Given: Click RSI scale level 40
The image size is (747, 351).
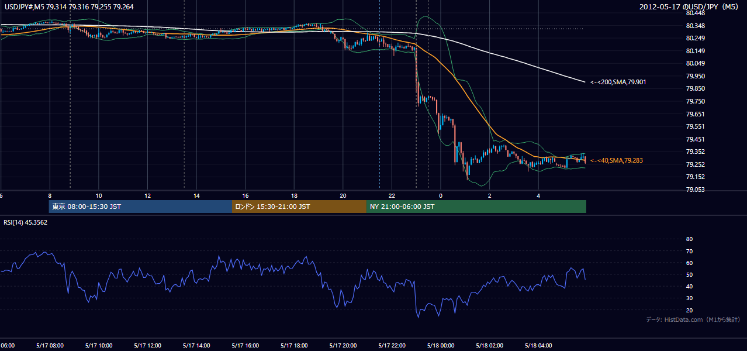Looking at the screenshot, I should tap(689, 287).
